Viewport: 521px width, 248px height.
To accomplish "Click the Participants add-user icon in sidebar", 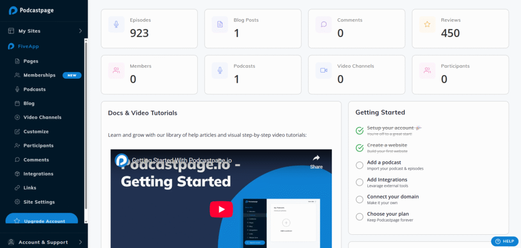I will [17, 145].
